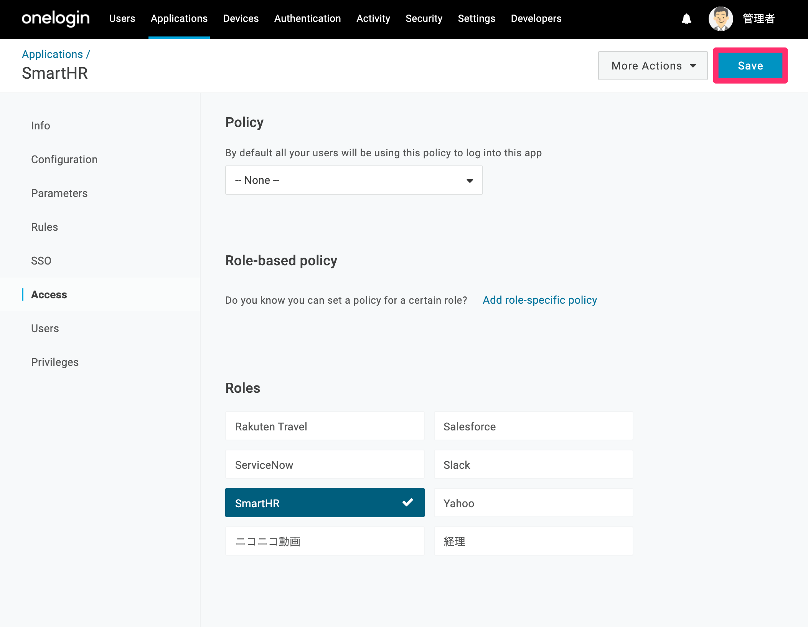Expand the More Actions dropdown
Image resolution: width=808 pixels, height=627 pixels.
point(653,66)
